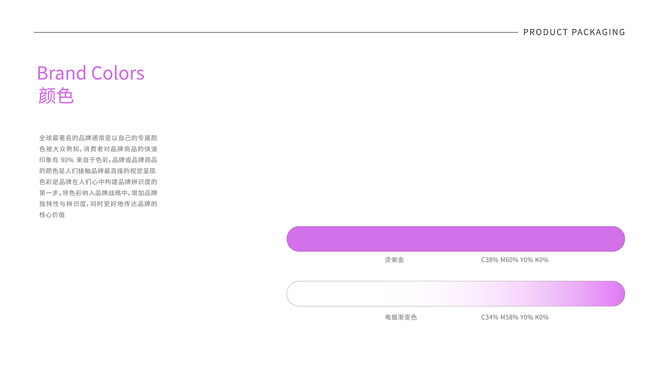The width and height of the screenshot is (653, 367).
Task: Click the 电镀渐变色 gradient color bar
Action: (x=456, y=294)
